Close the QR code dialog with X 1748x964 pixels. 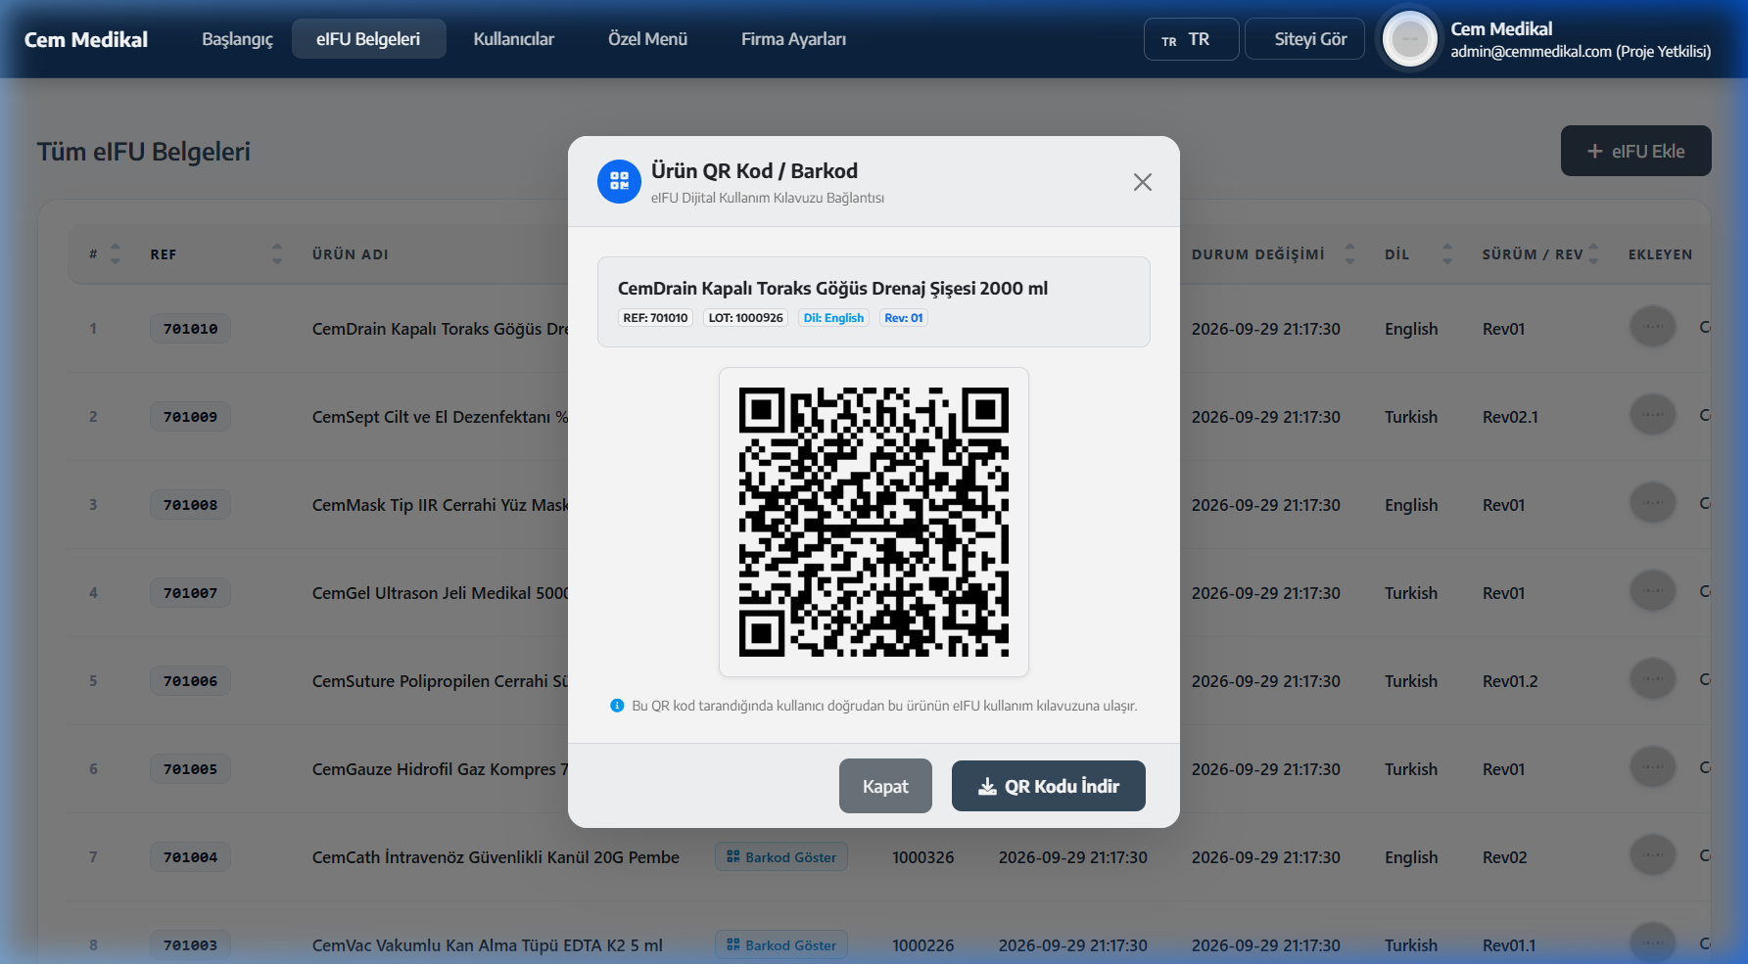(x=1142, y=182)
